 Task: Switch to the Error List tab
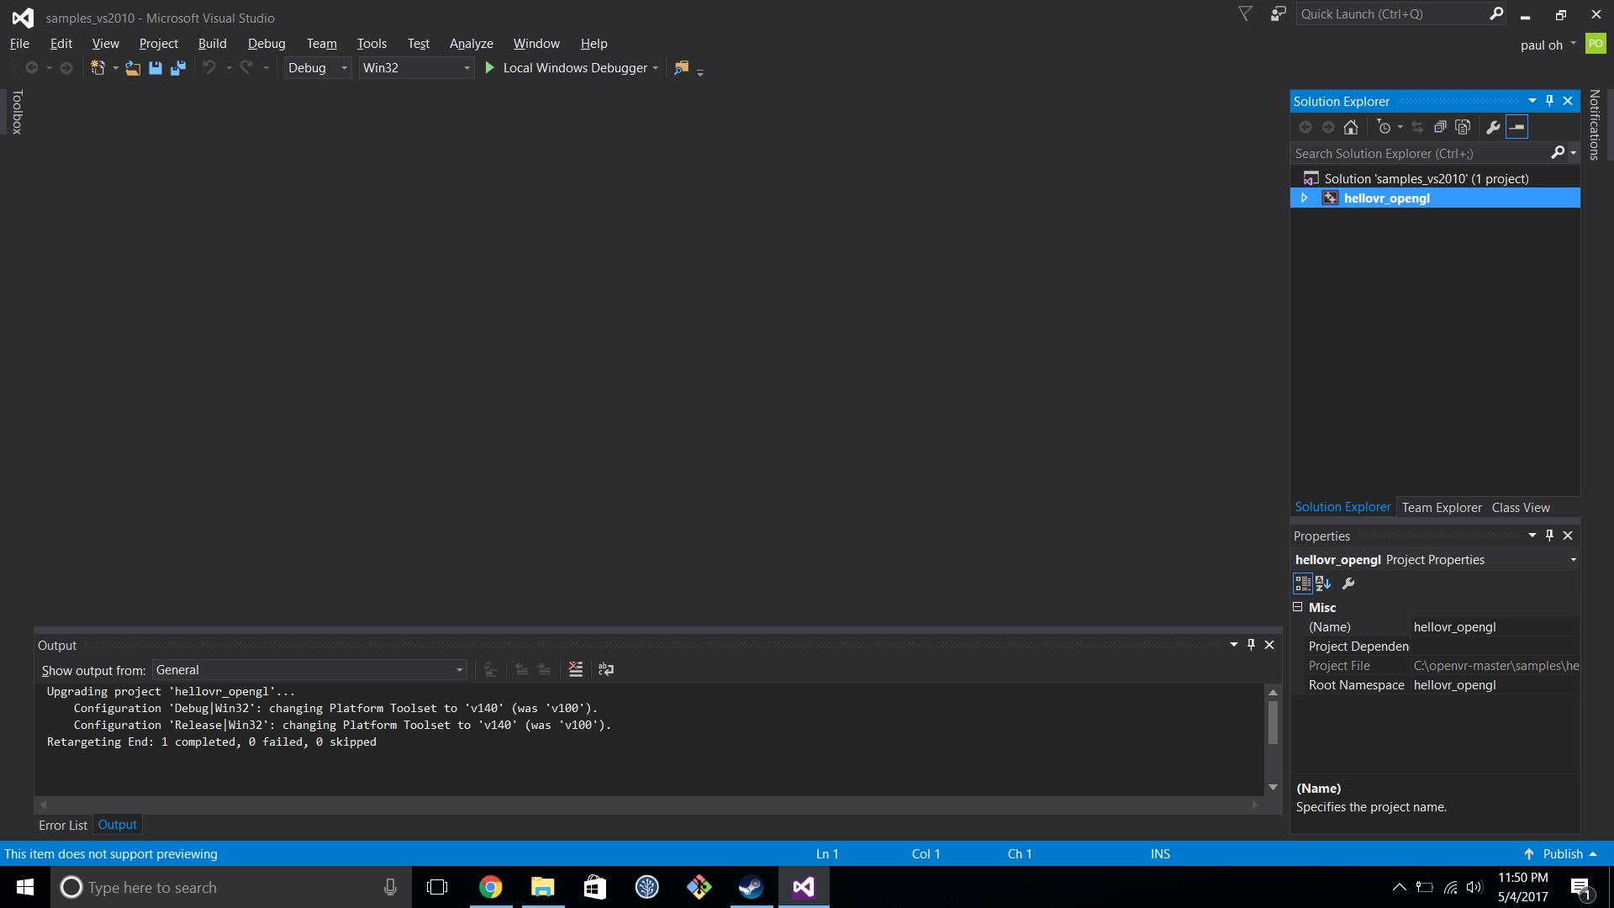[63, 826]
